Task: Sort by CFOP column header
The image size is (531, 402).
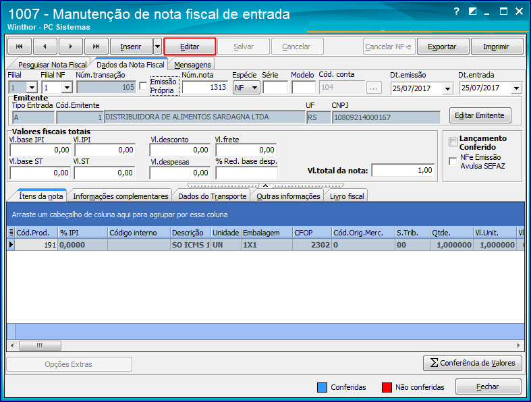Action: [x=312, y=233]
